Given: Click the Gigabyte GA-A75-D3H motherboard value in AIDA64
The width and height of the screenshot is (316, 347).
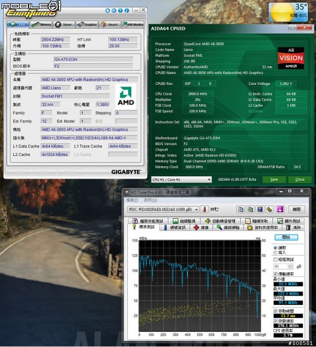Looking at the screenshot, I should (x=244, y=138).
